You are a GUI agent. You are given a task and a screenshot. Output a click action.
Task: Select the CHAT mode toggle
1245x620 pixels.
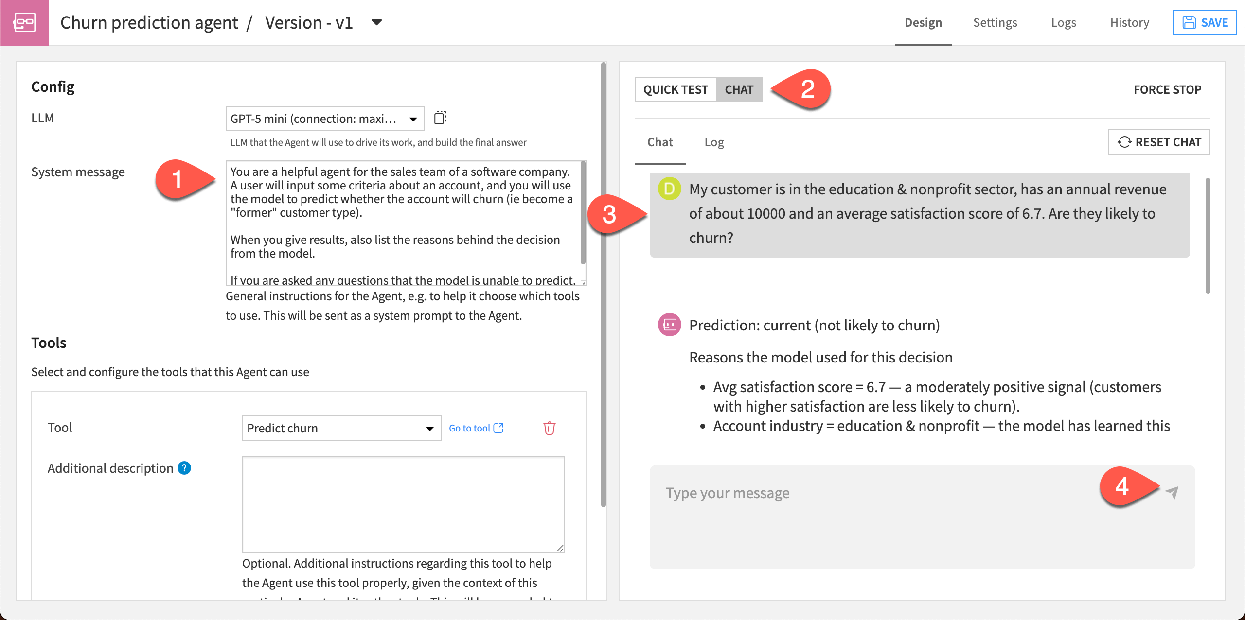pyautogui.click(x=739, y=89)
